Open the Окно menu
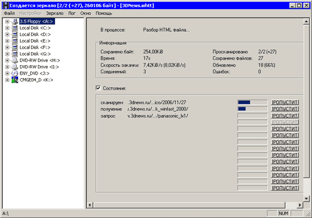 pyautogui.click(x=86, y=13)
